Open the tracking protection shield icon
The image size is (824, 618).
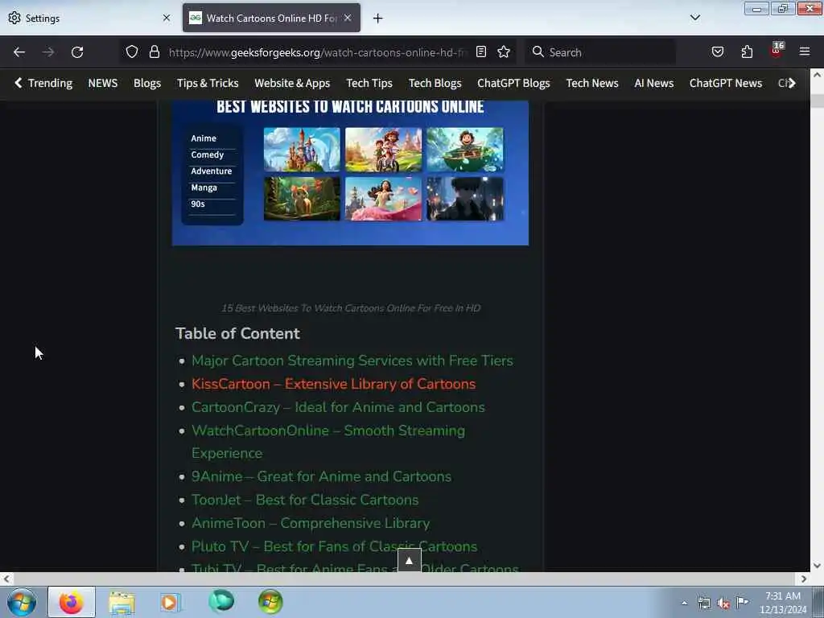pos(132,51)
